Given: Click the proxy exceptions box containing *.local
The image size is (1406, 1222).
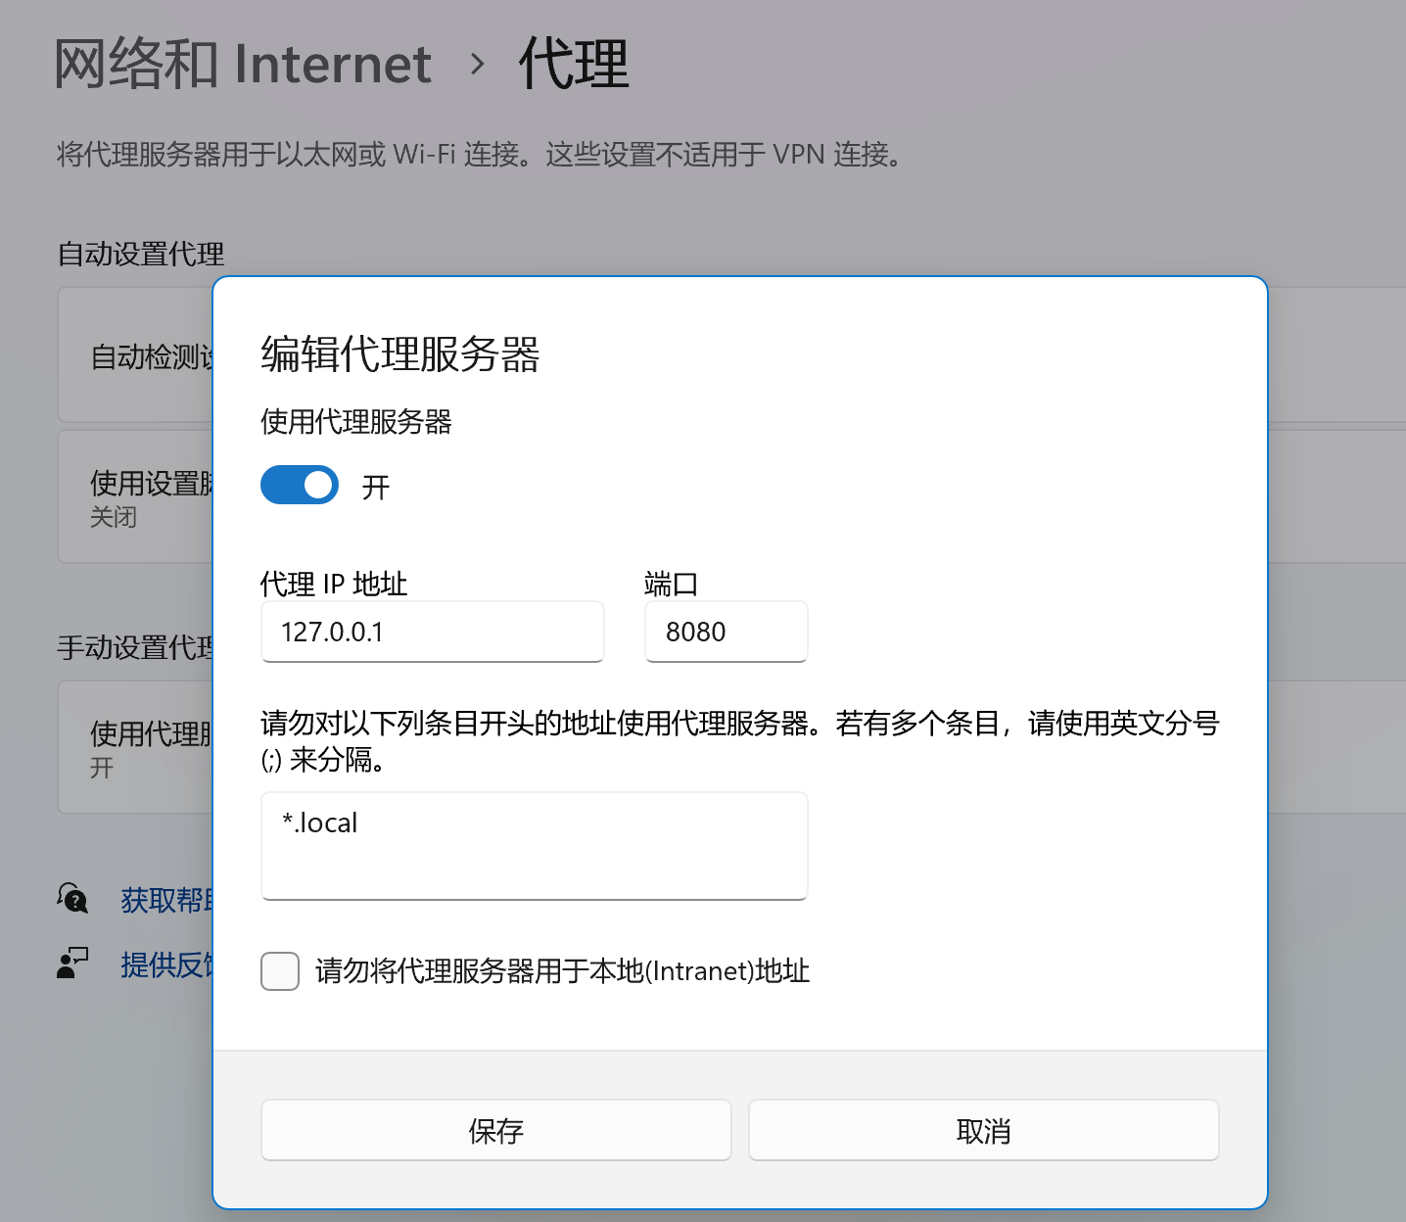Looking at the screenshot, I should (535, 846).
